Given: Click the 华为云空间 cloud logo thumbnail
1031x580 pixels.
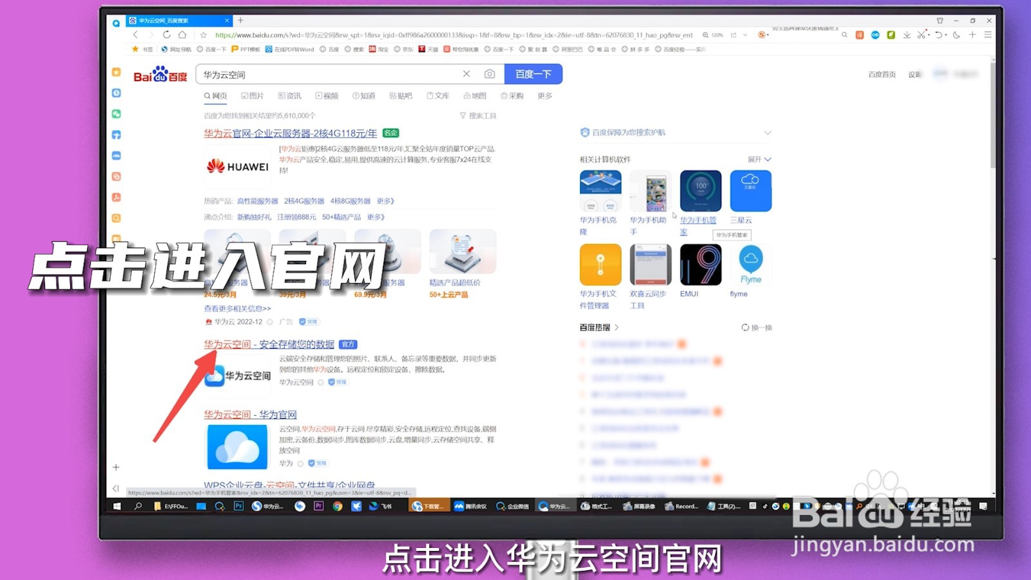Looking at the screenshot, I should click(x=238, y=376).
